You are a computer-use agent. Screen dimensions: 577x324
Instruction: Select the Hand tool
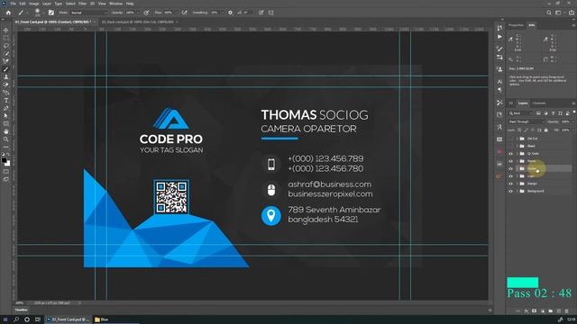(x=6, y=131)
